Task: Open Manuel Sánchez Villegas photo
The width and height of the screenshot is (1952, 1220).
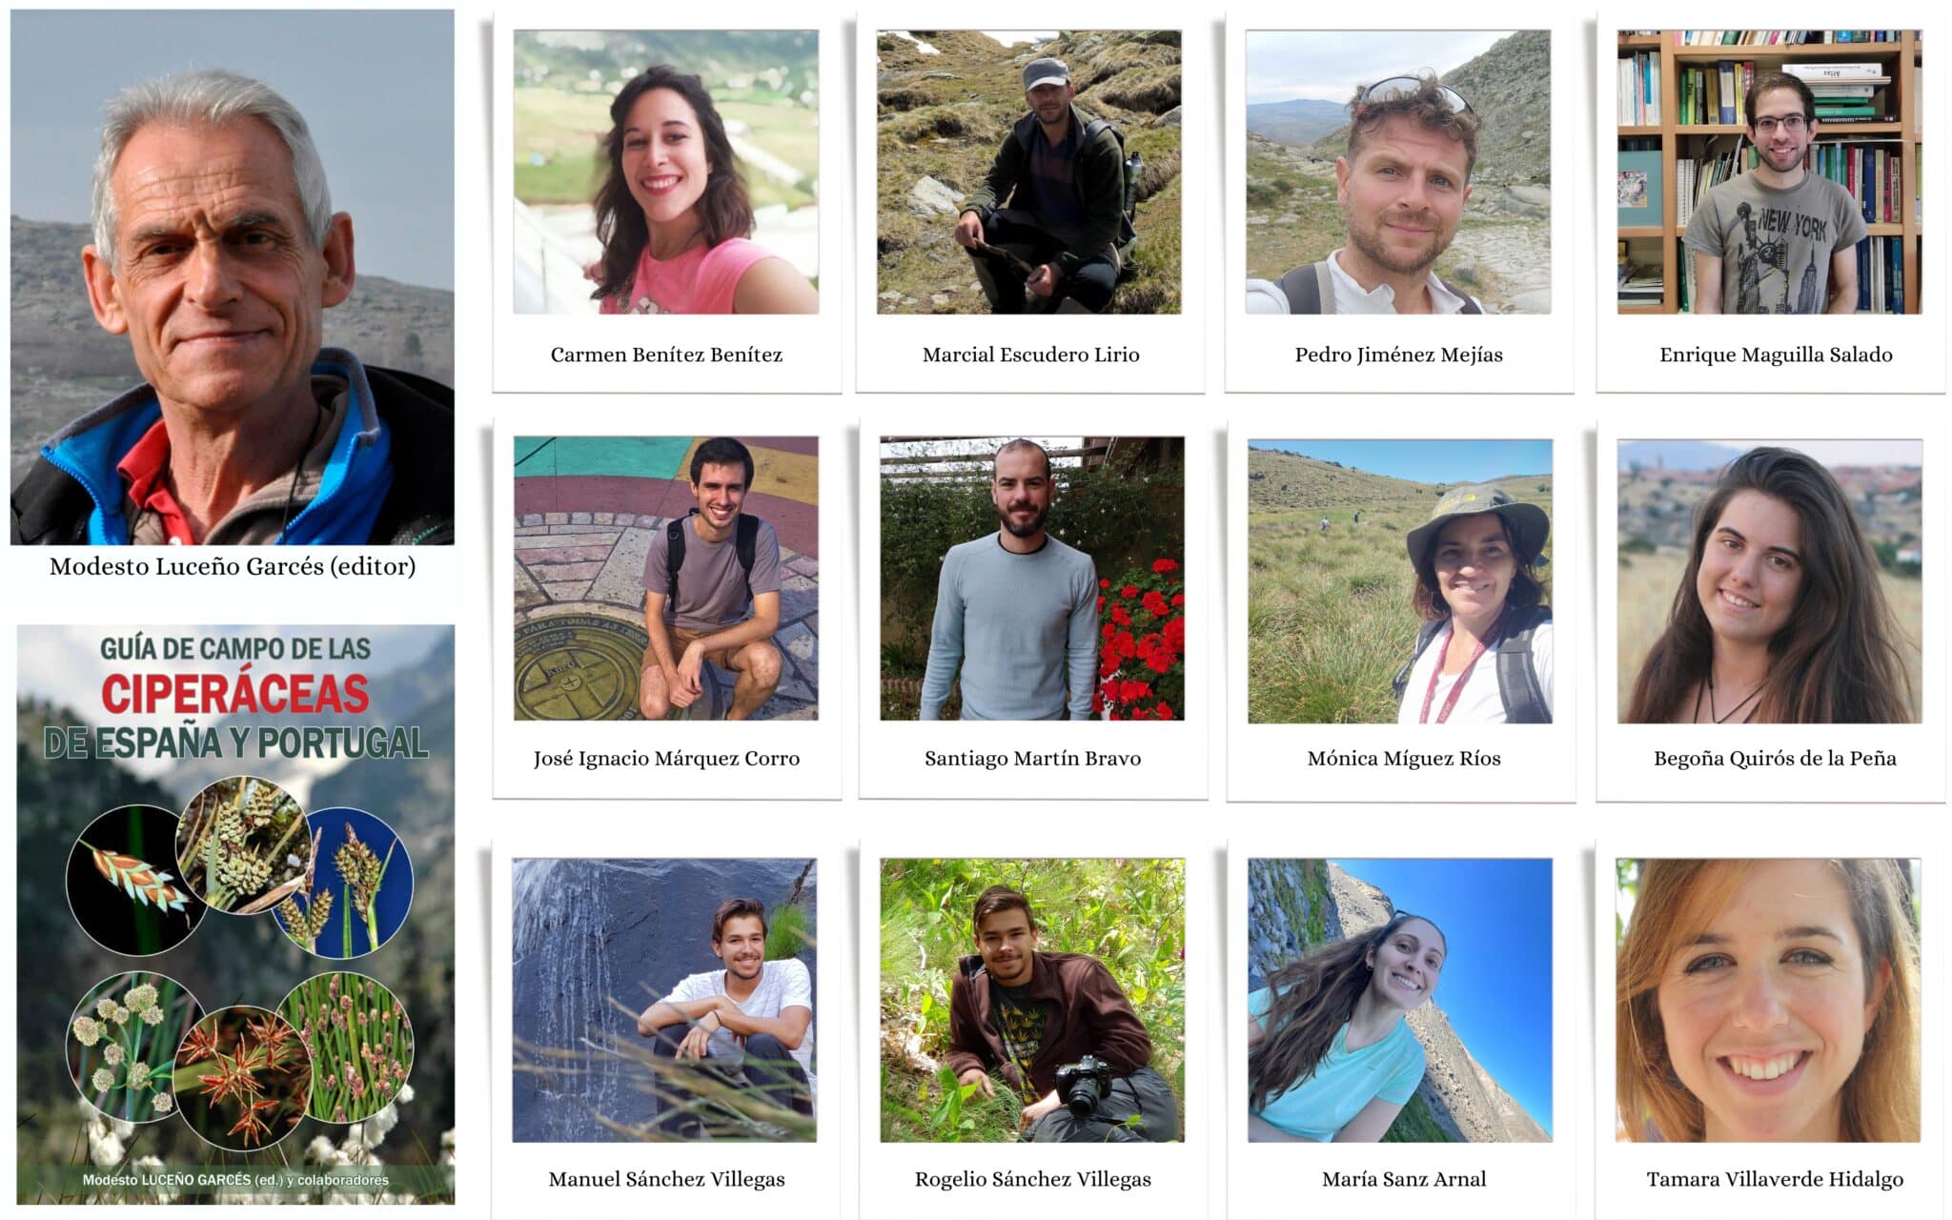Action: pos(664,1000)
